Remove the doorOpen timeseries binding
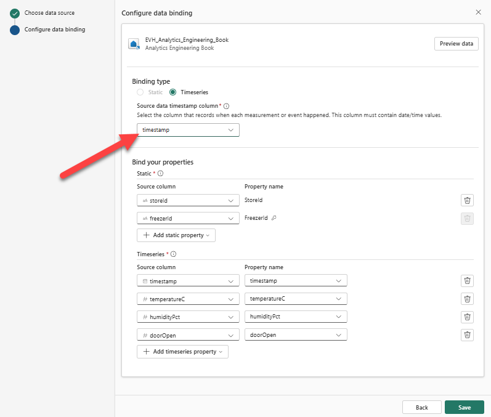 pyautogui.click(x=467, y=335)
